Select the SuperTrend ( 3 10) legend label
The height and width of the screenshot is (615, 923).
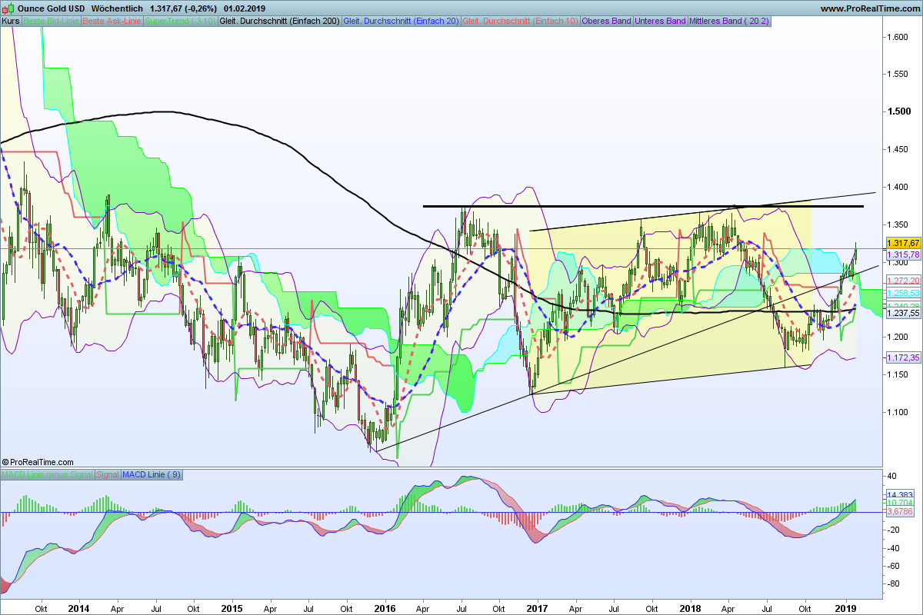[x=180, y=21]
